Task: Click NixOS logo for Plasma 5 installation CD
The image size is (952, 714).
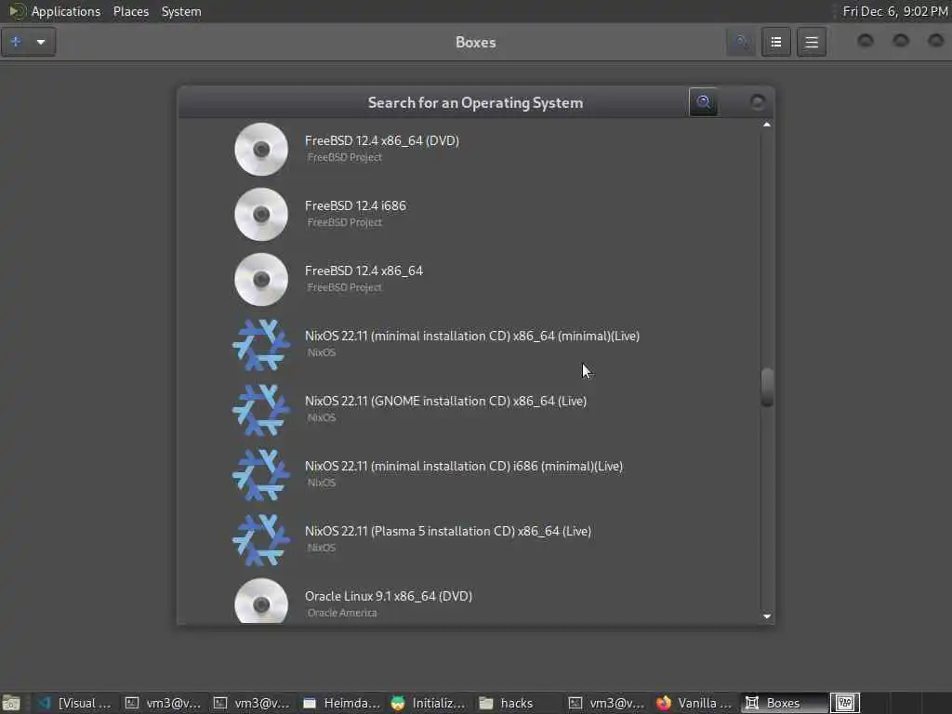Action: [x=261, y=539]
